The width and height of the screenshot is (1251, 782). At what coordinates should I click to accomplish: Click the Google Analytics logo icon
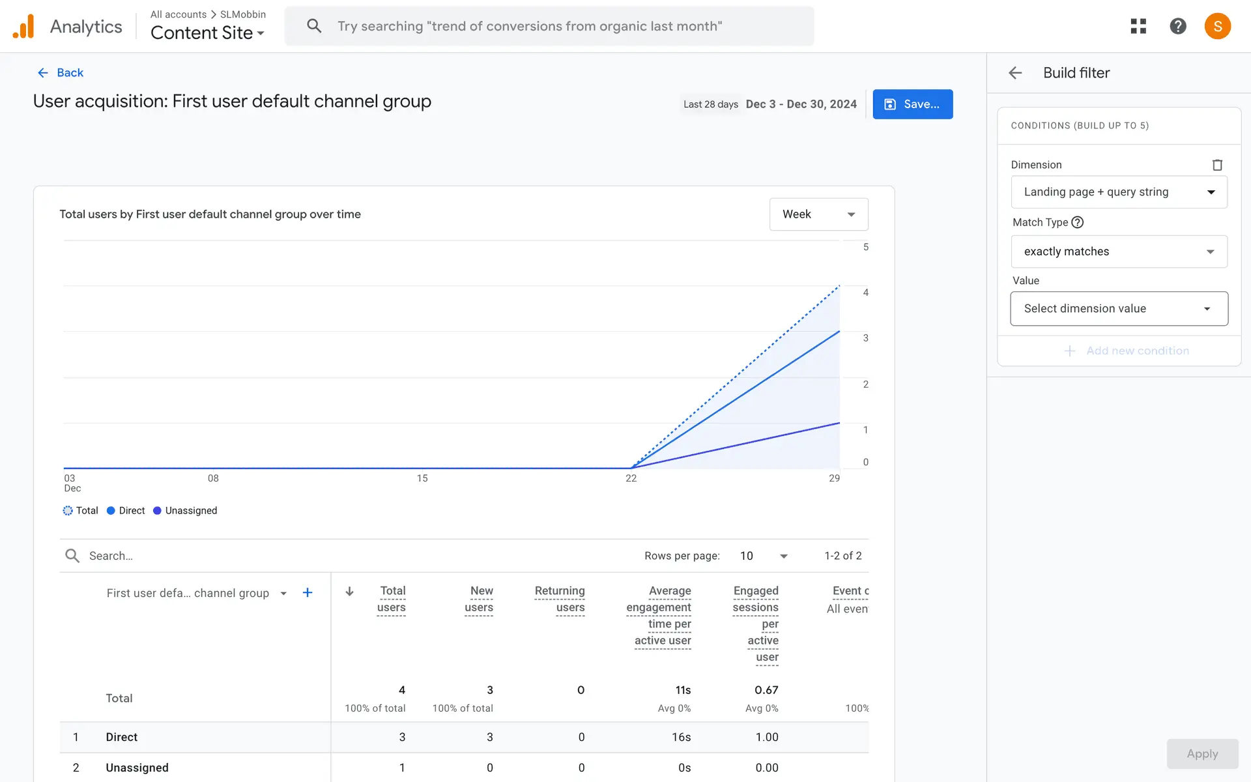click(23, 27)
